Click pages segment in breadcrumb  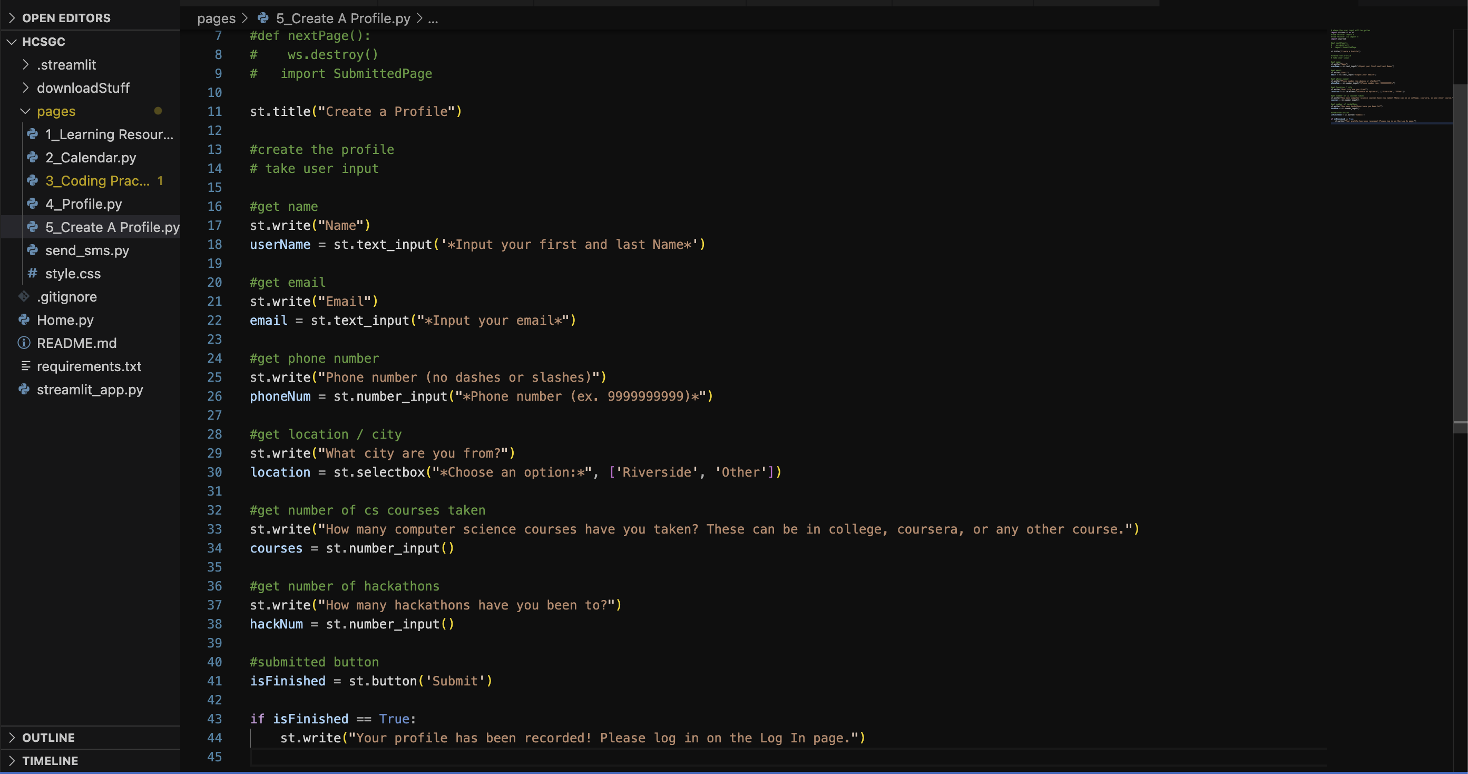coord(216,18)
